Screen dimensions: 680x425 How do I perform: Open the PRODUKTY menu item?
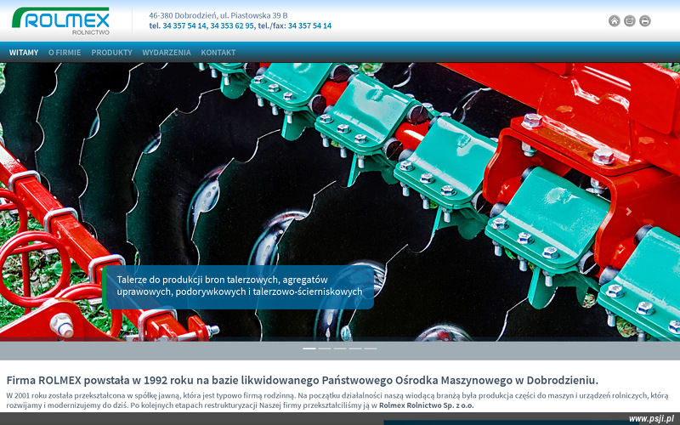(x=111, y=53)
